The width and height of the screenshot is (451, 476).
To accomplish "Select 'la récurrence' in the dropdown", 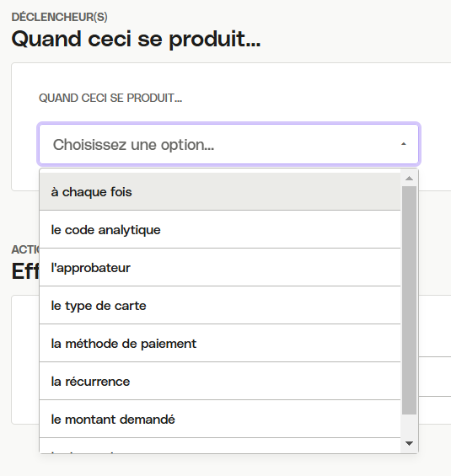I will (220, 382).
